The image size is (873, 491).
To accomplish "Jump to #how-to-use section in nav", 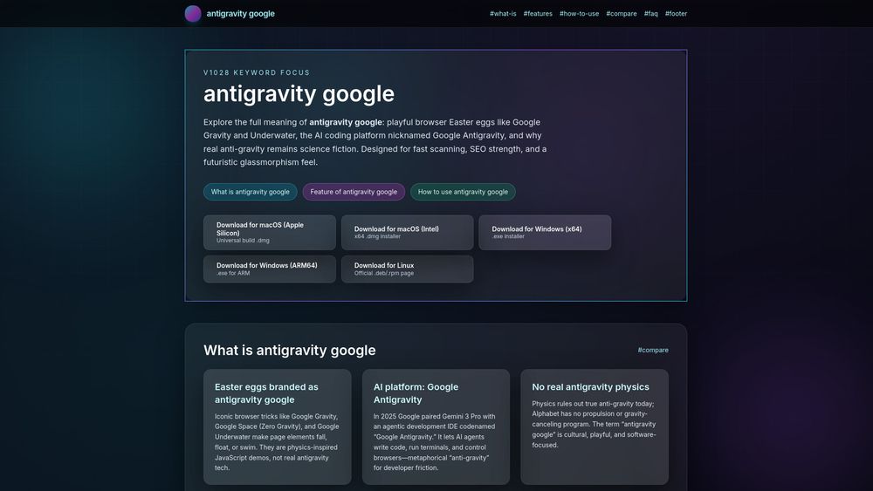I will pyautogui.click(x=579, y=13).
